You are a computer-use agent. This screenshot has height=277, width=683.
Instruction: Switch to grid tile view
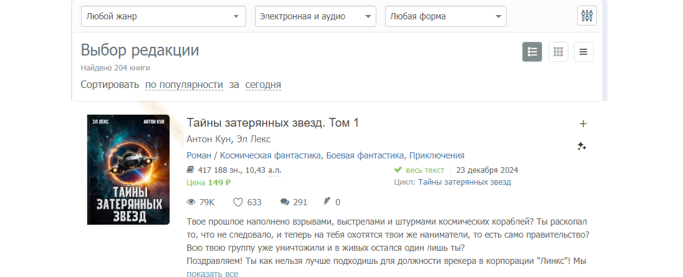point(558,52)
